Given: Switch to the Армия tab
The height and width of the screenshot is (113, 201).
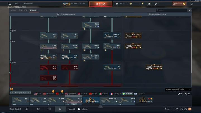Looking at the screenshot, I should [x=13, y=10].
